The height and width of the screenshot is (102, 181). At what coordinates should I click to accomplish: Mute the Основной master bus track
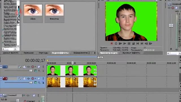tap(34, 95)
